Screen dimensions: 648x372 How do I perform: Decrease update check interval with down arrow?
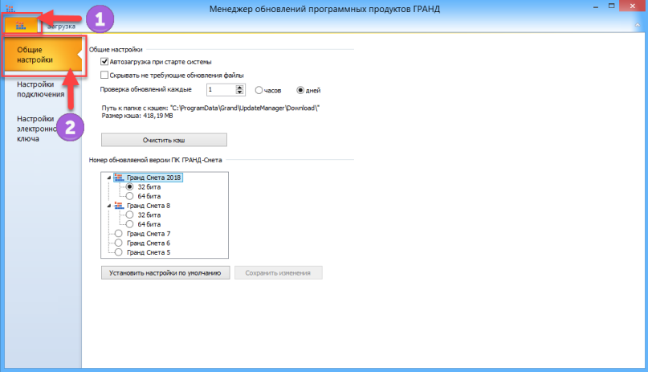[x=240, y=92]
